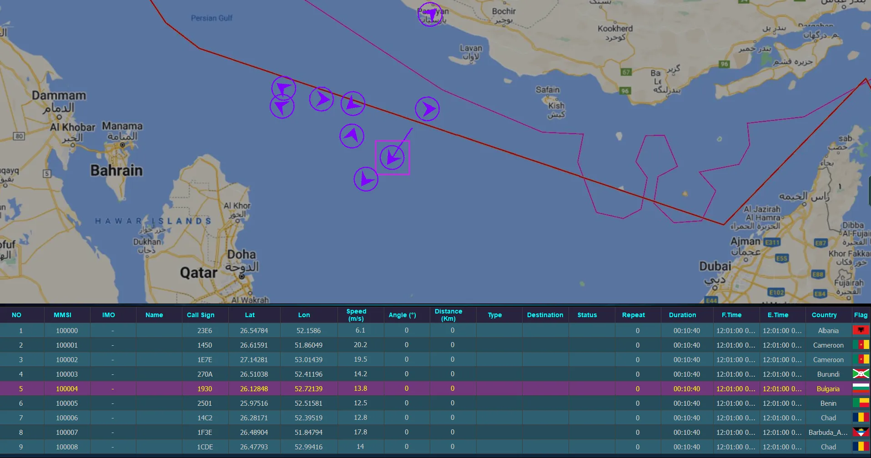Click the Call Sign column header
871x458 pixels.
(x=201, y=315)
